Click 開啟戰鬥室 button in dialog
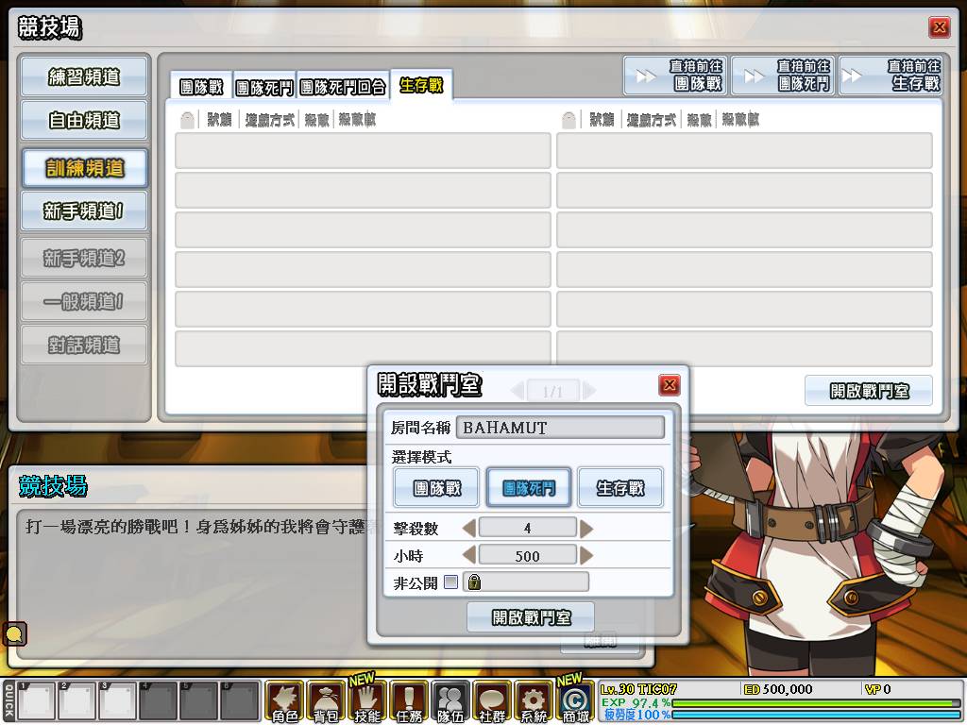 [531, 617]
